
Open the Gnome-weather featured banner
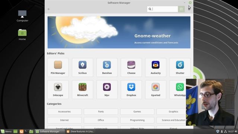point(119,32)
